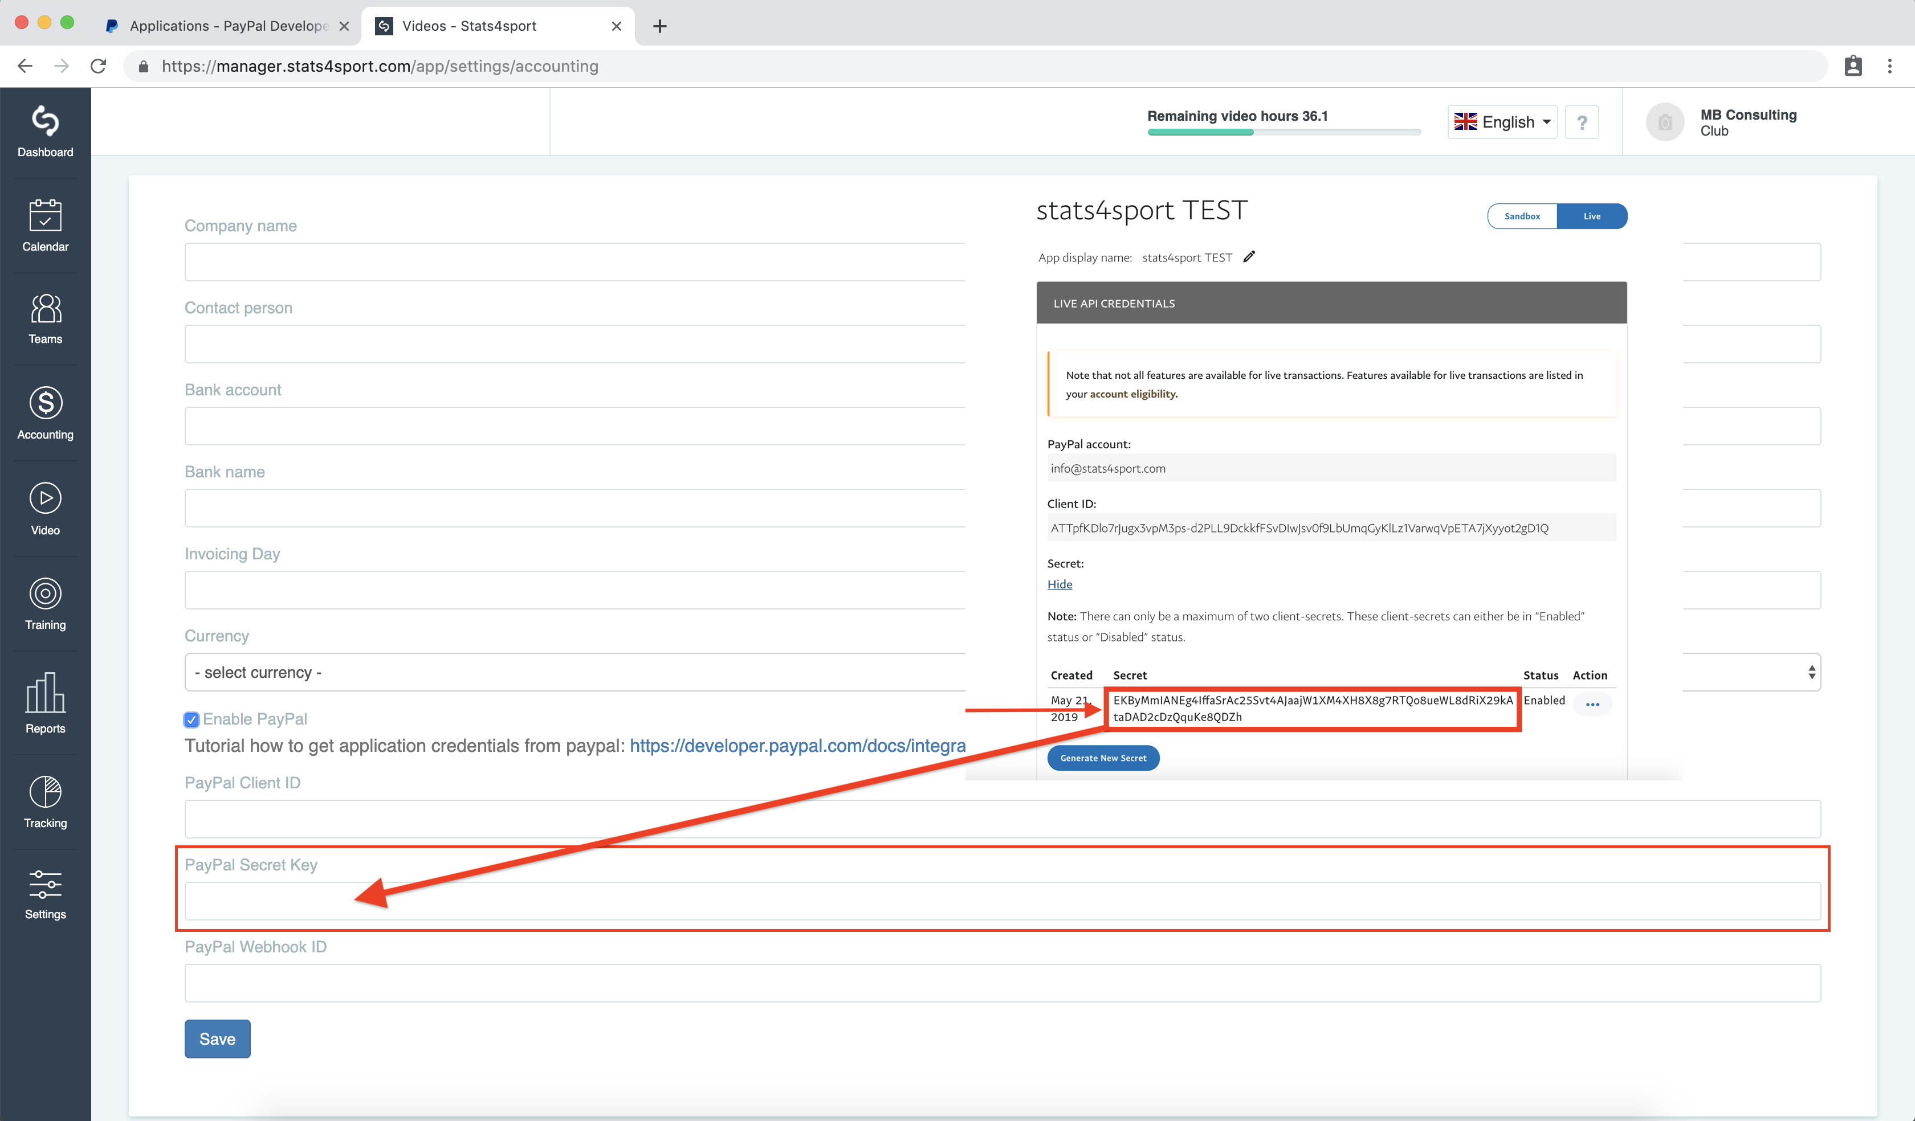Focus the PayPal Webhook ID field
This screenshot has height=1121, width=1915.
click(x=1003, y=983)
